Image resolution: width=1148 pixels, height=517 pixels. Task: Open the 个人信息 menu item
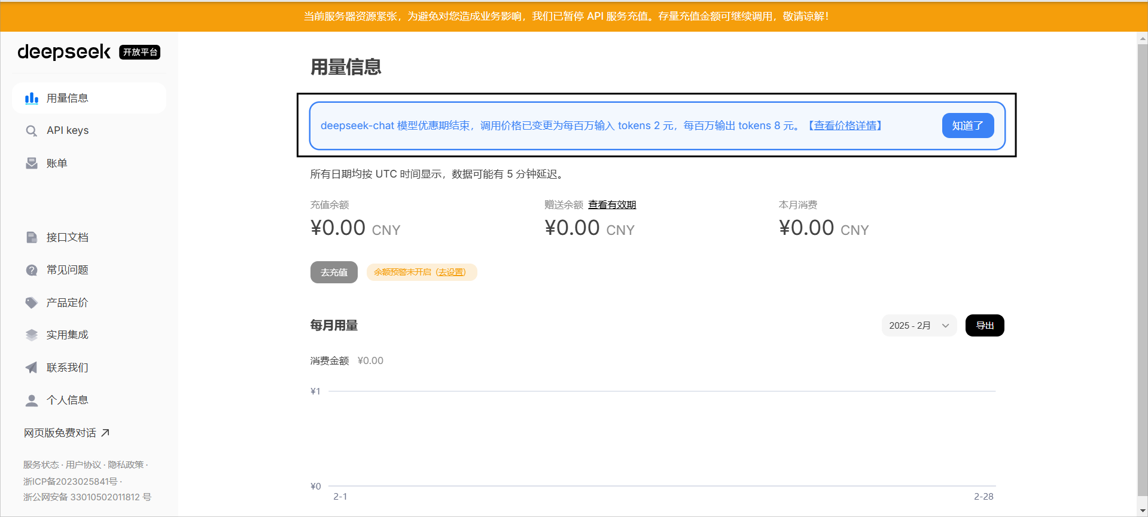[89, 400]
